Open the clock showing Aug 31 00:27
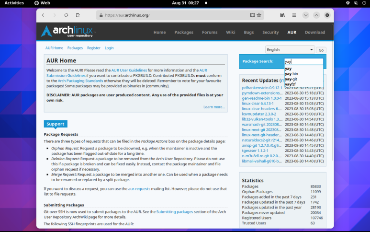 (x=185, y=3)
